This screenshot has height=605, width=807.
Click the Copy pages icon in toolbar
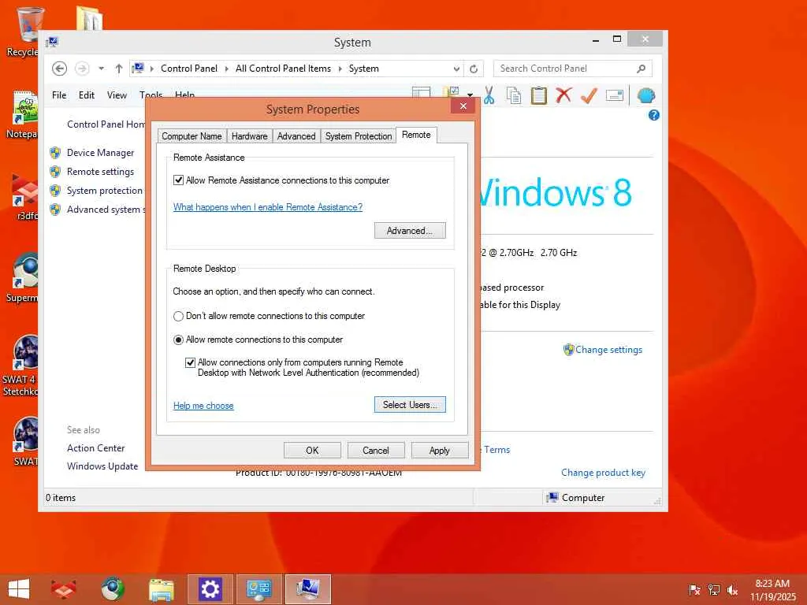tap(514, 95)
